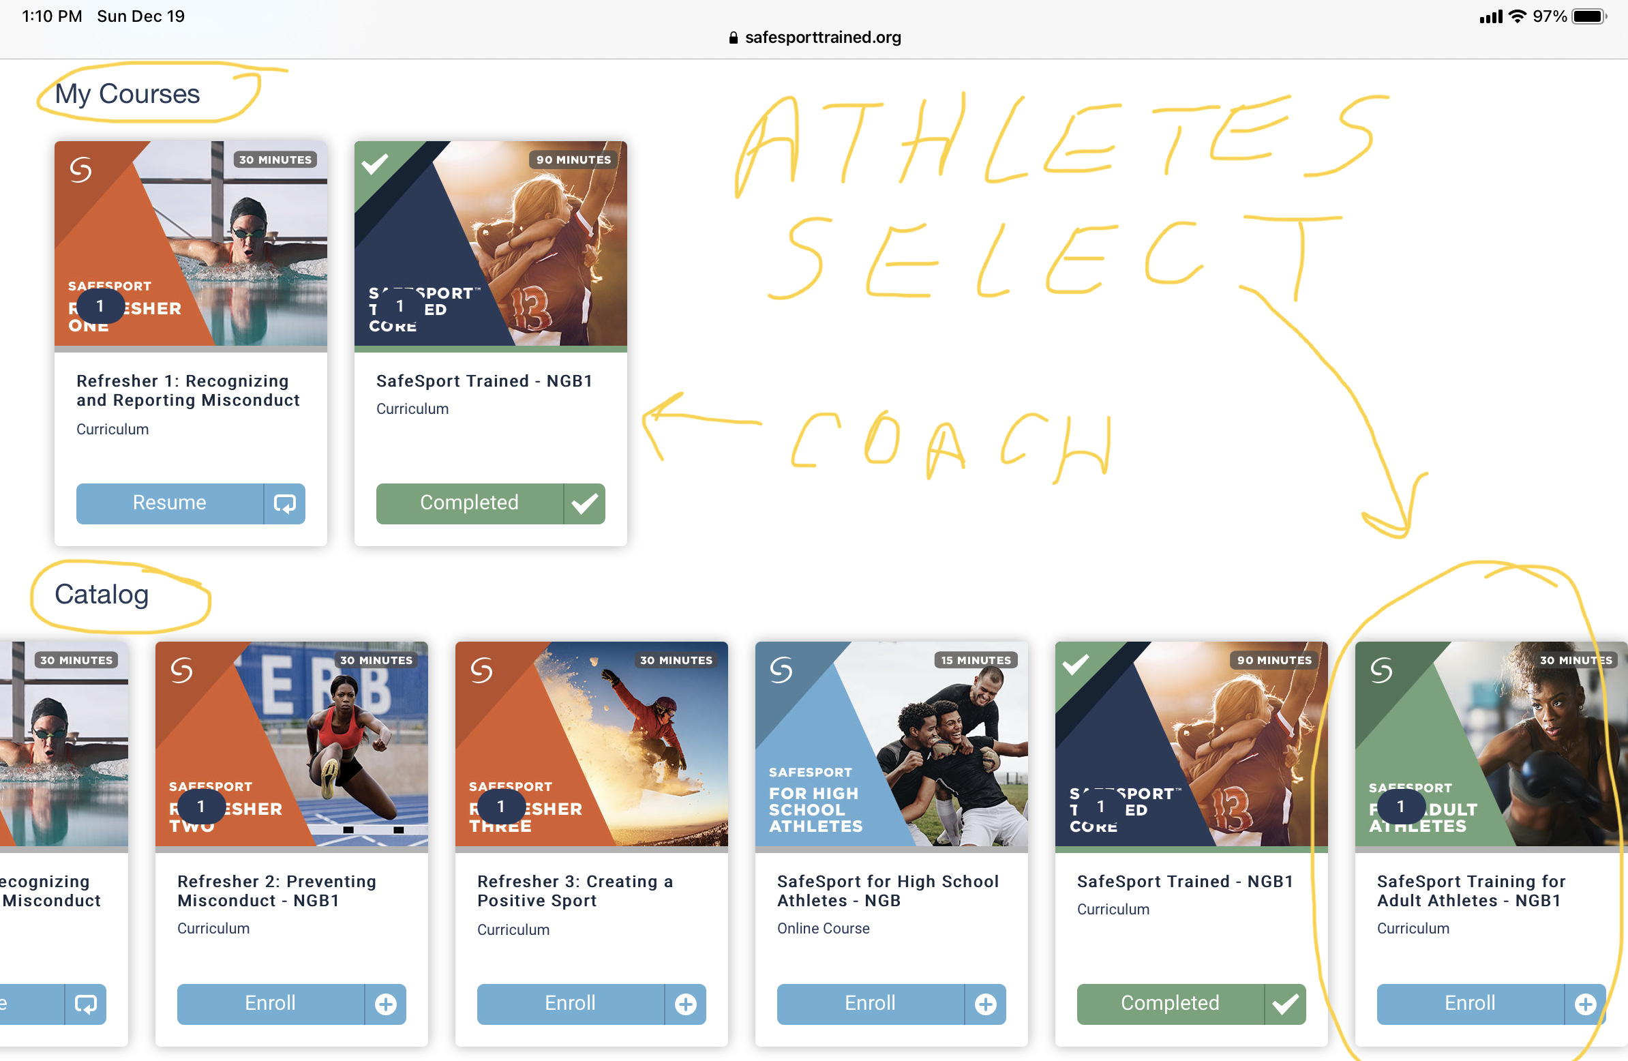Enroll in SafeSport for High School Athletes

(x=870, y=1004)
